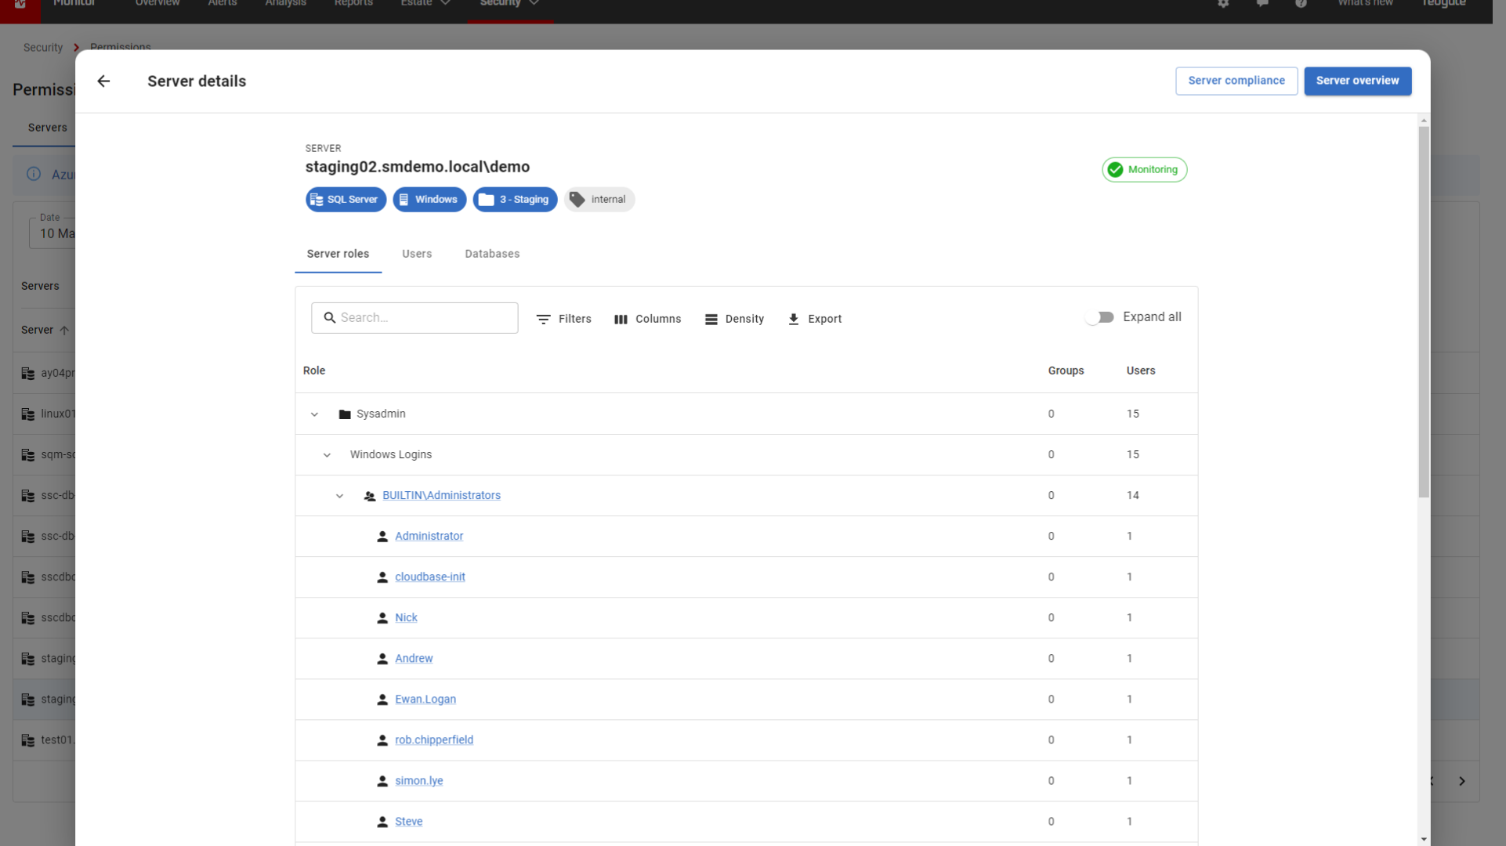The width and height of the screenshot is (1506, 846).
Task: Click the info icon in background banner
Action: [34, 174]
